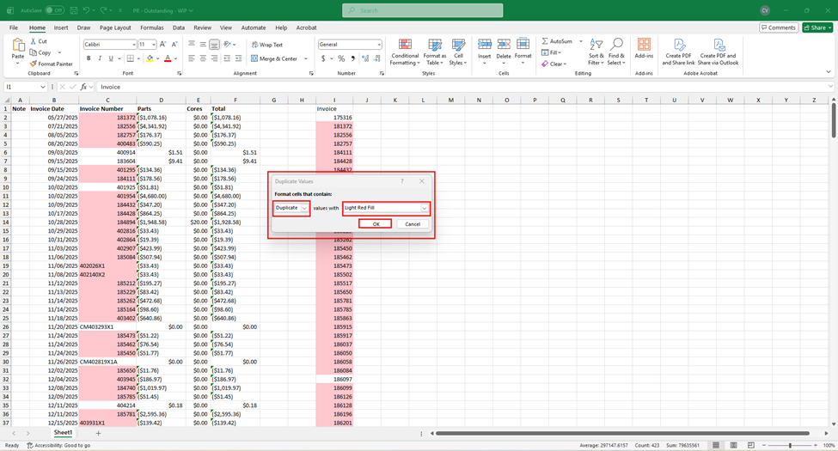838x451 pixels.
Task: Click Create PDF and Share via Outlook
Action: [719, 52]
